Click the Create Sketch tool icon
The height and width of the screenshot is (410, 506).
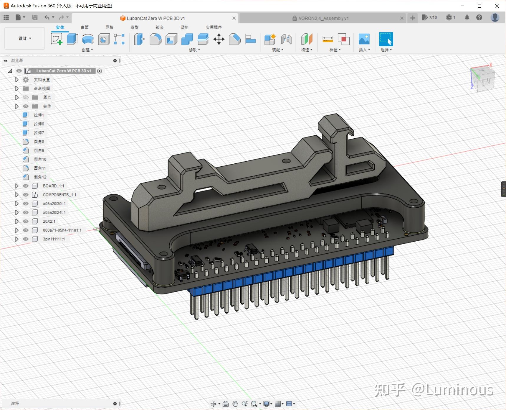point(56,39)
